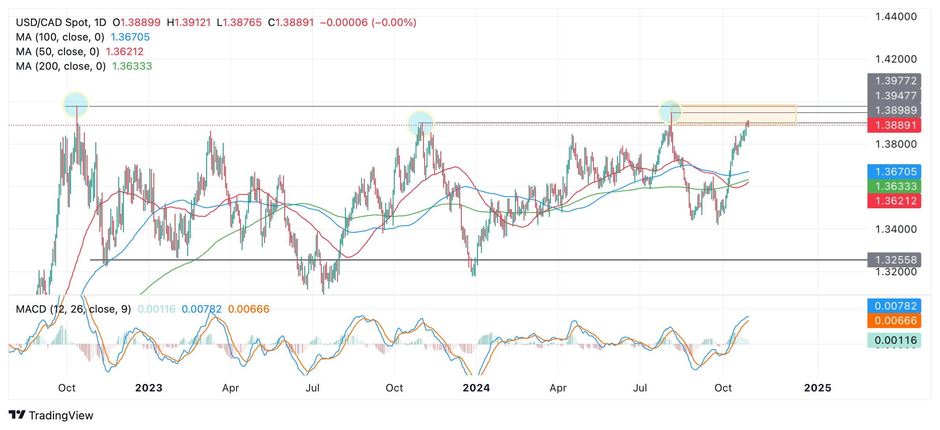Click the TradingView logo icon
This screenshot has width=940, height=430.
[x=17, y=415]
